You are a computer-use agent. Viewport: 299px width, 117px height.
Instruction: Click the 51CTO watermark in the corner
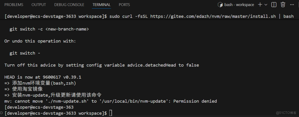(286, 113)
